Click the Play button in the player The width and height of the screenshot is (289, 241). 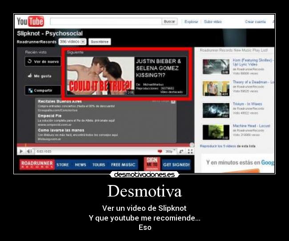point(21,151)
